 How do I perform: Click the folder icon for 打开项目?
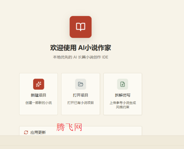(x=81, y=84)
